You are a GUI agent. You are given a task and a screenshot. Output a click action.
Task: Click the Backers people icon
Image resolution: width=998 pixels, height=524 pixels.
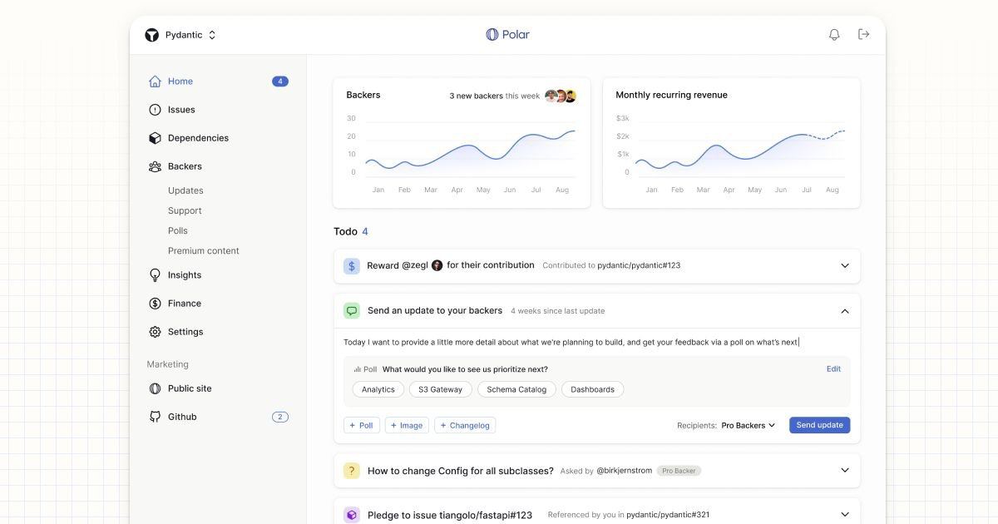coord(155,166)
